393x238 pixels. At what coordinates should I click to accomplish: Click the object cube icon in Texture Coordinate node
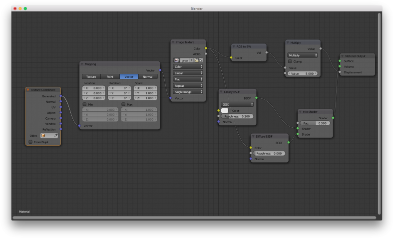click(43, 135)
